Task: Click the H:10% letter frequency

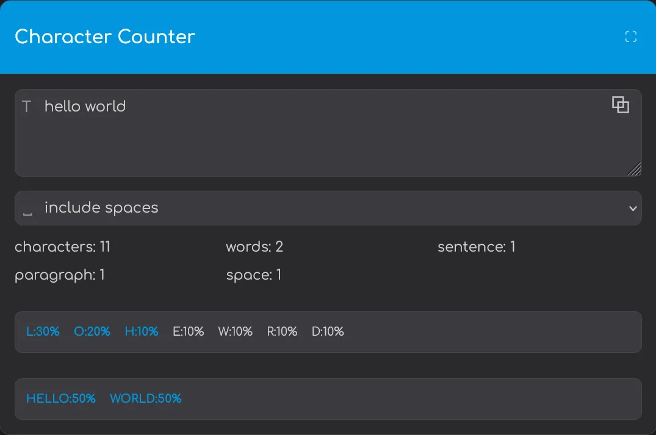Action: pyautogui.click(x=142, y=331)
